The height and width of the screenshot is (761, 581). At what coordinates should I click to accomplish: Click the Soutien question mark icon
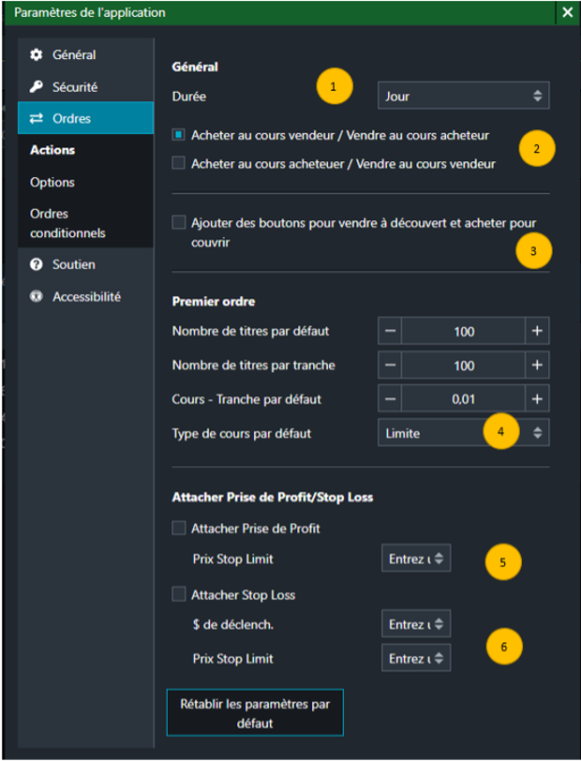tap(37, 265)
